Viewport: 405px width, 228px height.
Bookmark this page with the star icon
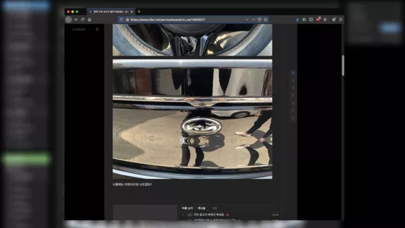click(x=266, y=20)
